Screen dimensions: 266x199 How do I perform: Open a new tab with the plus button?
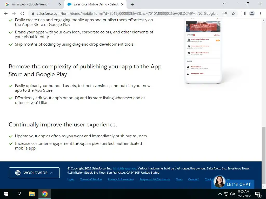coord(132,4)
